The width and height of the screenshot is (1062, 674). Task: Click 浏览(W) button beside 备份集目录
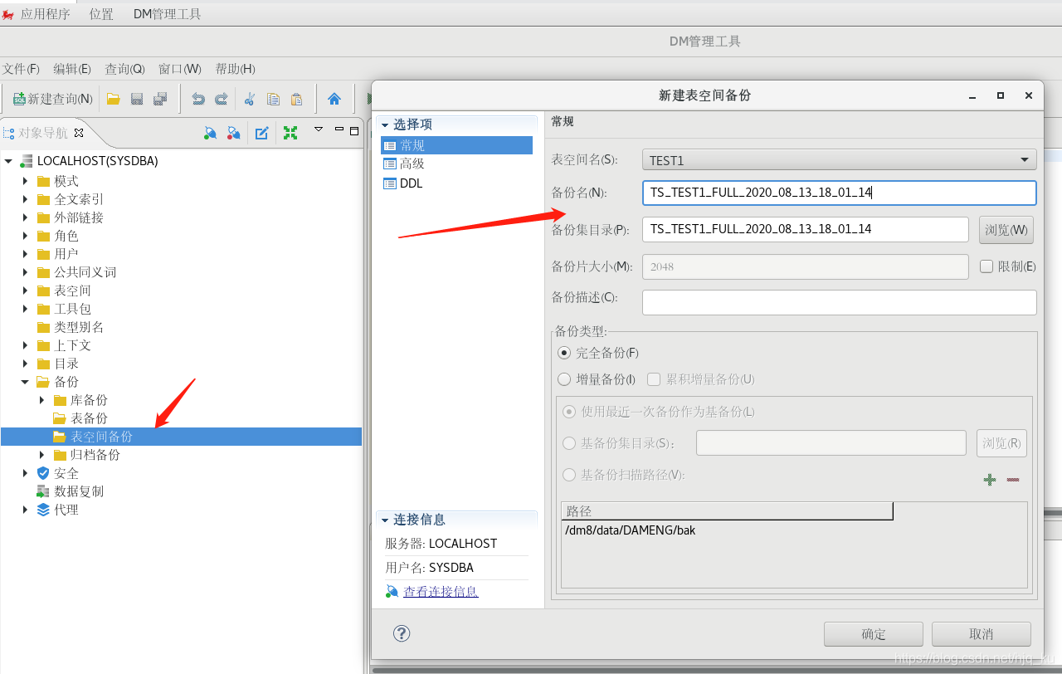click(1006, 230)
